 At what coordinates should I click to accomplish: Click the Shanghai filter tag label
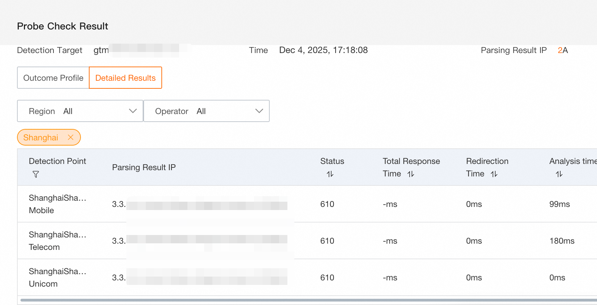[41, 138]
